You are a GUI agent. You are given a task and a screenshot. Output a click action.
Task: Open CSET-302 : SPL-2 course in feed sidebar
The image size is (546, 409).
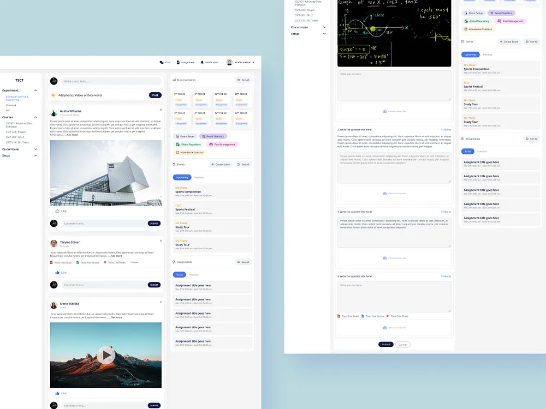tap(15, 137)
